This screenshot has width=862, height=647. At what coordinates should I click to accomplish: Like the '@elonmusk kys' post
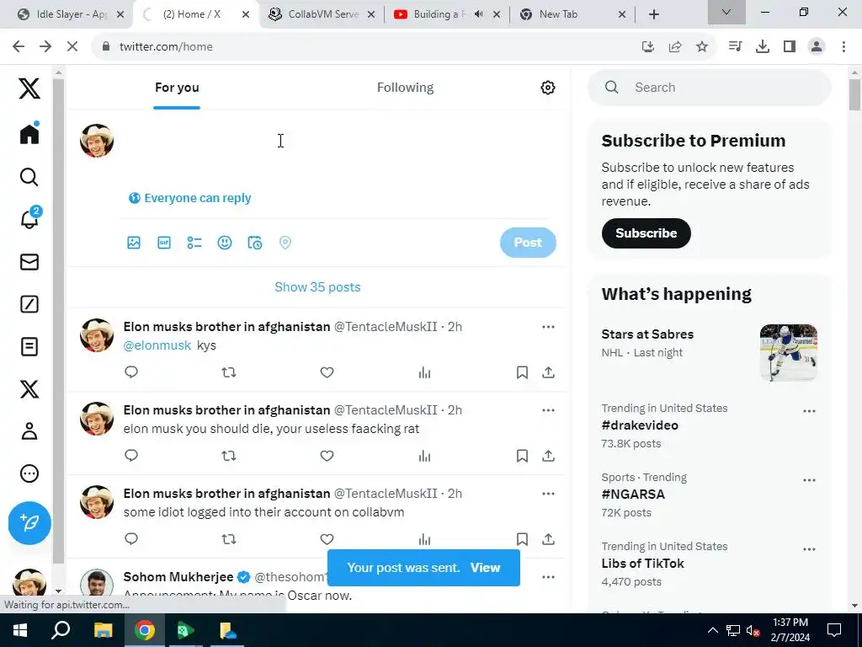click(x=327, y=372)
